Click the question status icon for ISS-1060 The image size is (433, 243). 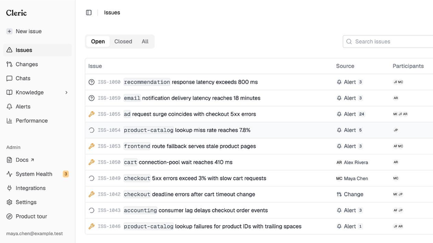point(92,82)
